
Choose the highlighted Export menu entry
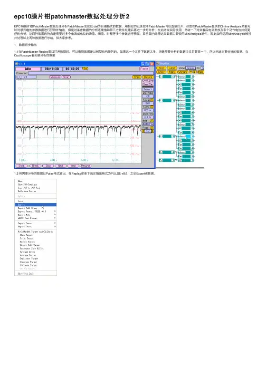click(x=35, y=205)
